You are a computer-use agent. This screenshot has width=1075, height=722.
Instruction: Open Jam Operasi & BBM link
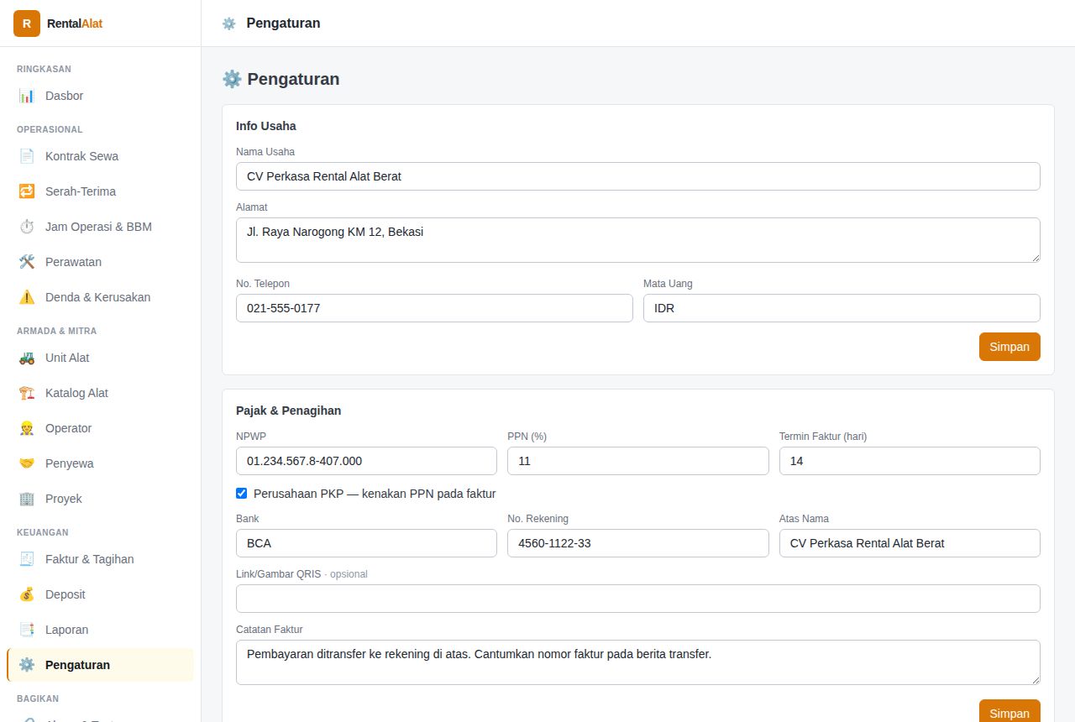100,227
